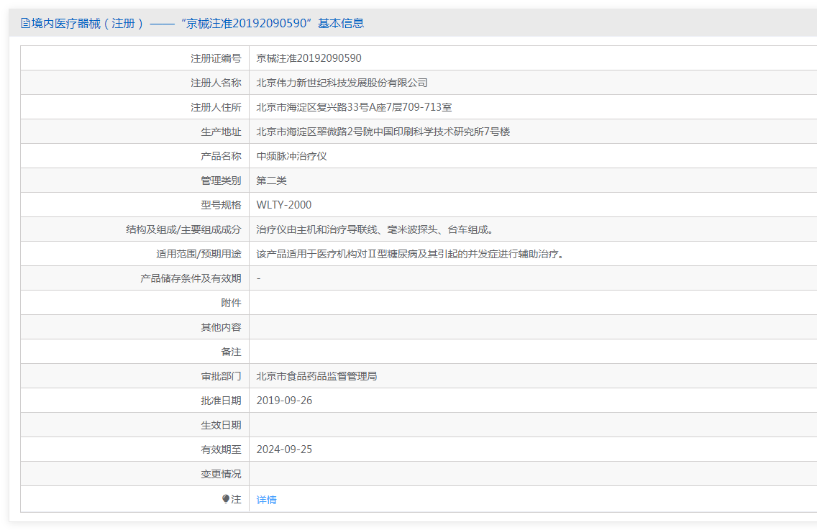This screenshot has width=817, height=530.
Task: Click the 有效期至 label
Action: [x=221, y=449]
